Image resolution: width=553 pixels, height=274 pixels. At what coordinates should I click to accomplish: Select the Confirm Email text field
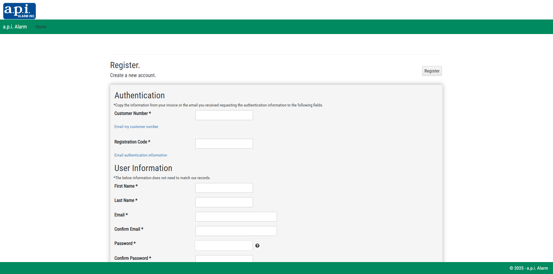point(236,231)
